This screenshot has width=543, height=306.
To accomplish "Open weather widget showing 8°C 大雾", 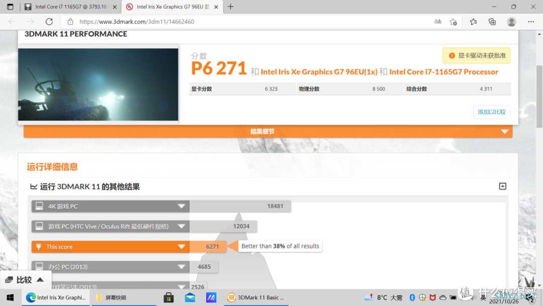I will click(384, 297).
